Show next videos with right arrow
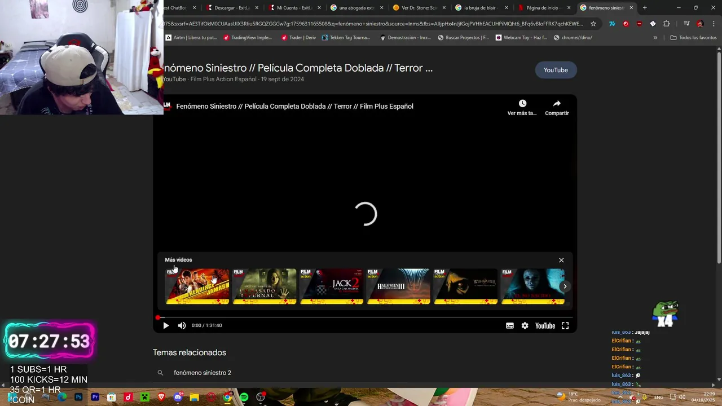The height and width of the screenshot is (406, 722). pyautogui.click(x=565, y=286)
